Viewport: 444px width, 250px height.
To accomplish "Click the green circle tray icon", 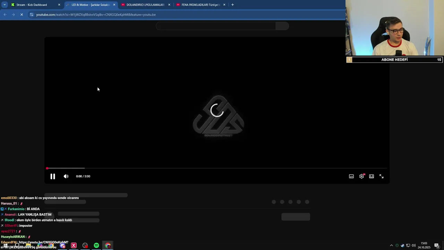I will pos(397,245).
